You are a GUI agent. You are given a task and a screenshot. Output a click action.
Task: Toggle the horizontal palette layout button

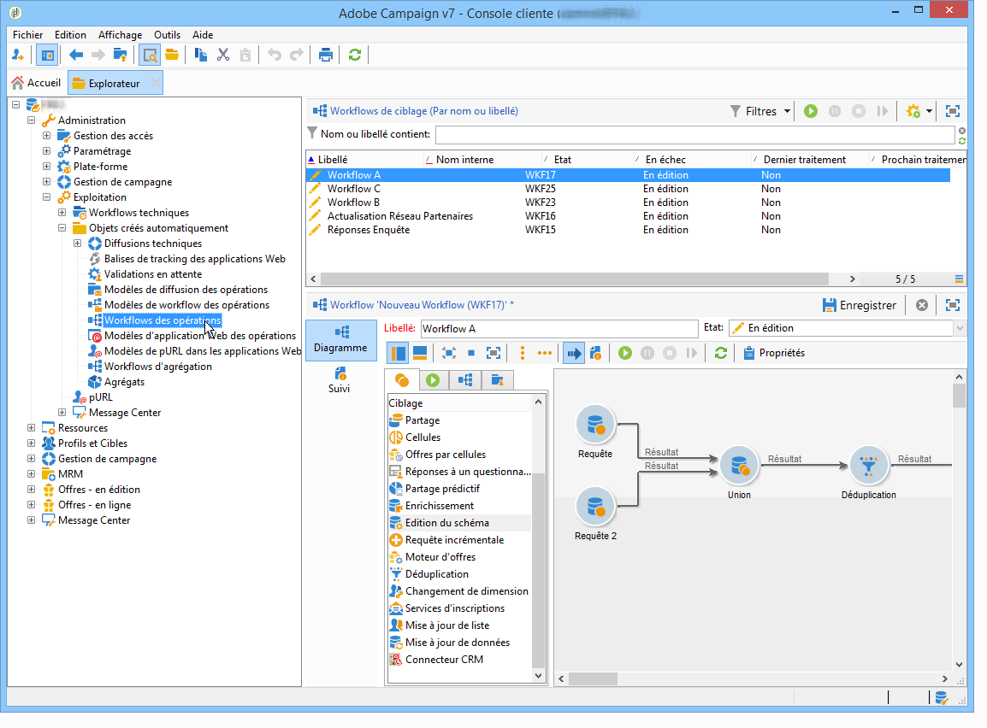420,353
